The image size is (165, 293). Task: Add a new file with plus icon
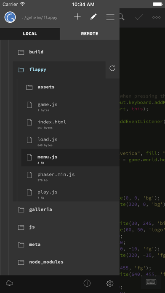pyautogui.click(x=77, y=17)
